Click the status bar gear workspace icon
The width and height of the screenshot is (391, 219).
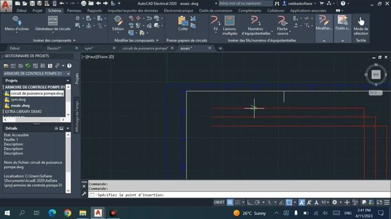335,203
